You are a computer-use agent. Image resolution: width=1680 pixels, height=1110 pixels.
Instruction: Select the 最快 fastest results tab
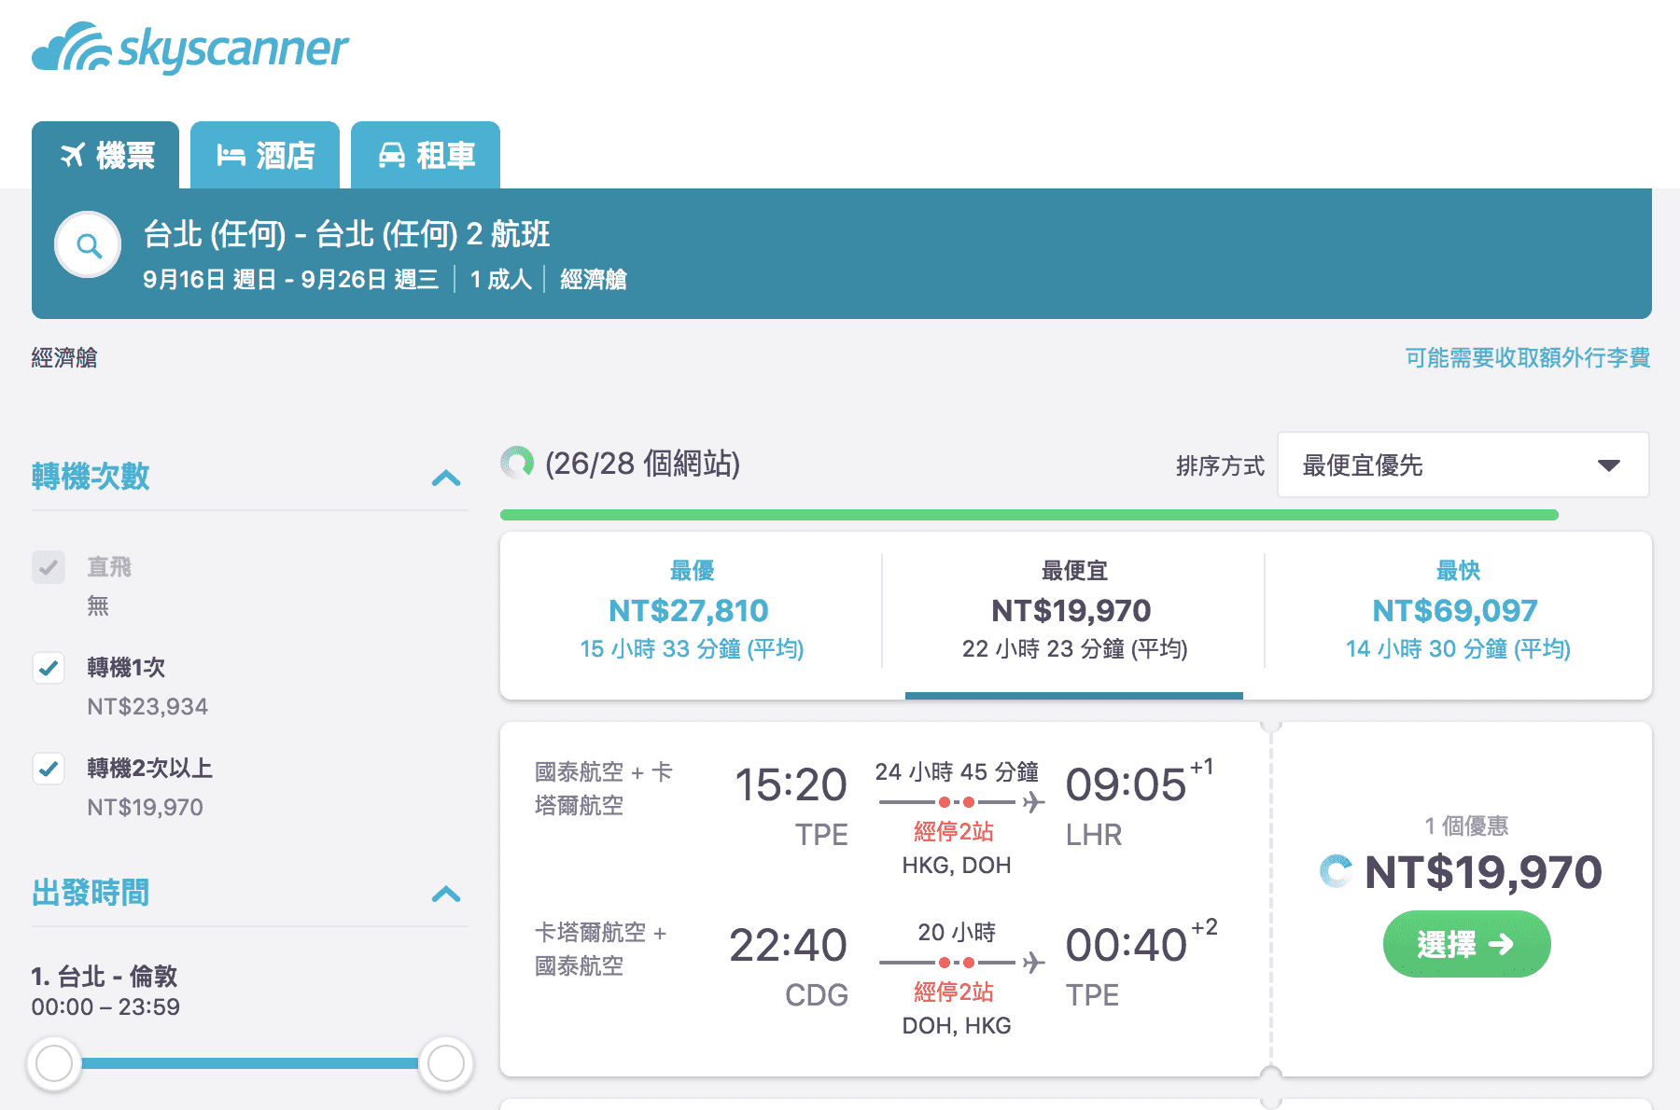tap(1458, 610)
